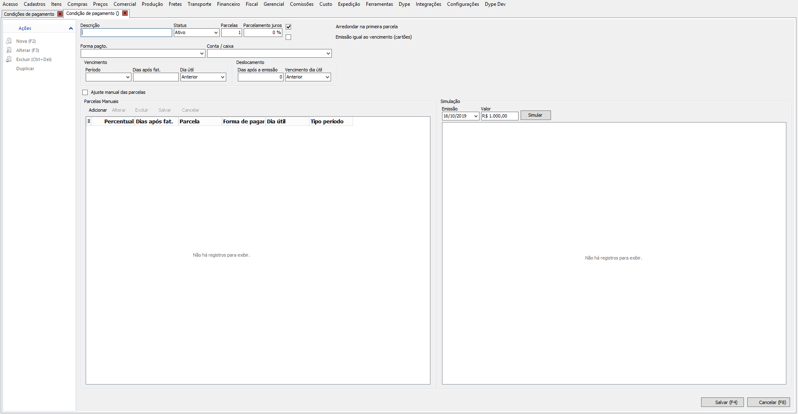
Task: Enable Emissão igual ao vencimento checkbox
Action: (x=288, y=37)
